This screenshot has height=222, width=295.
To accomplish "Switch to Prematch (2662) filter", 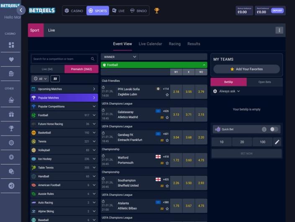I will point(81,69).
